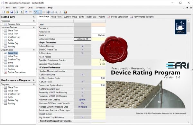The image size is (193, 125).
Task: Open Sieve Tray diagram under Diagrams
Action: click(x=13, y=87)
